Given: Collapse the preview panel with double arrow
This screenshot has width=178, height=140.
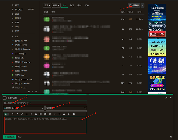Looking at the screenshot, I should point(171,137).
